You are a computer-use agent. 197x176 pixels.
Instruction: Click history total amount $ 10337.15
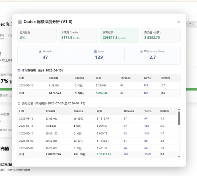click(x=104, y=154)
